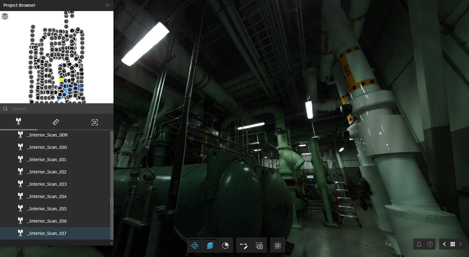The height and width of the screenshot is (257, 469).
Task: Activate the layered floor view tool
Action: tap(210, 245)
